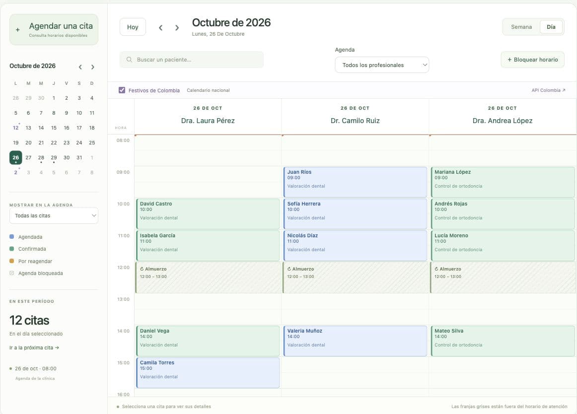The height and width of the screenshot is (414, 577).
Task: Click the Lunes, 26 De Octubre subtitle
Action: [x=218, y=34]
